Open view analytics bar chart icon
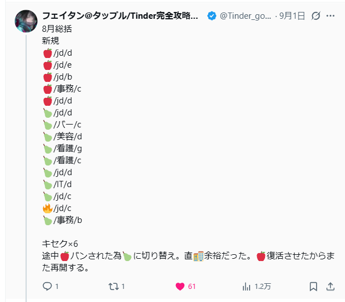The image size is (345, 302). pos(246,286)
